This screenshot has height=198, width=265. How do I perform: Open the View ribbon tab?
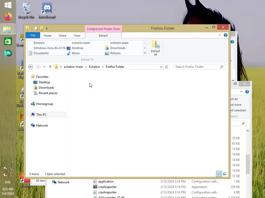pos(77,36)
